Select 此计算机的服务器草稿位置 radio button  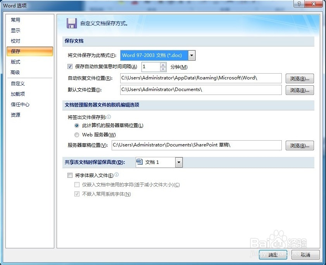tap(77, 126)
